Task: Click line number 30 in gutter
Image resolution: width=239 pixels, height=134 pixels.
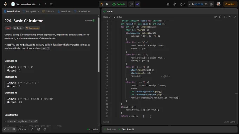Action: (x=107, y=104)
